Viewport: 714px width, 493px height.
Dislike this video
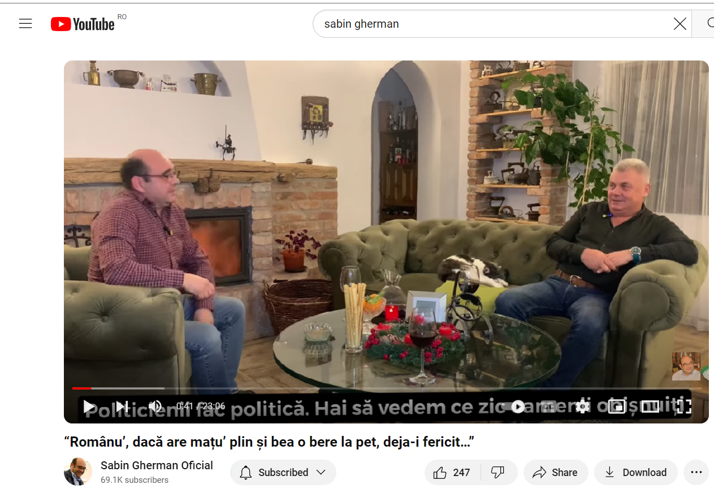point(499,472)
